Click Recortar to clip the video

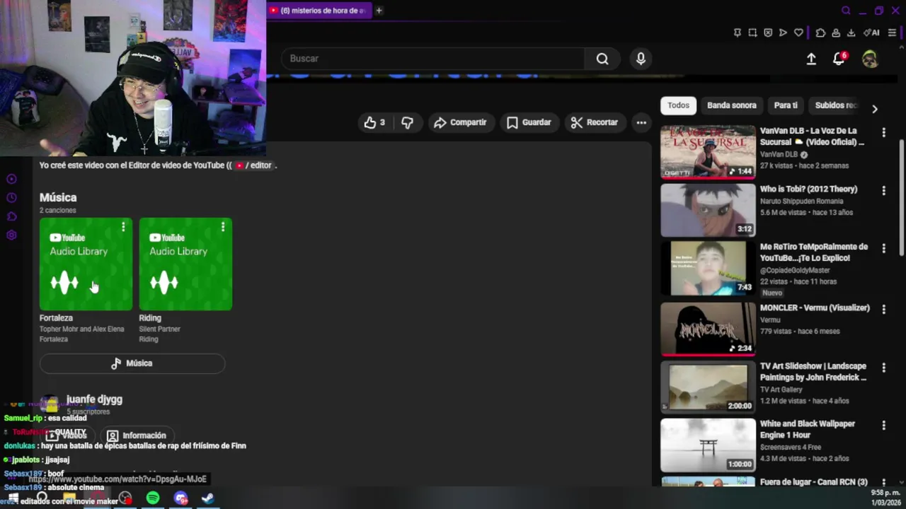tap(595, 122)
